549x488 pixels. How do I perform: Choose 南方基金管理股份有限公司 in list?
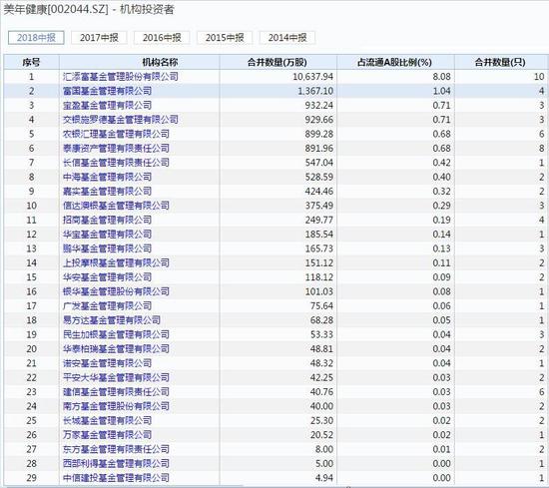tap(116, 406)
